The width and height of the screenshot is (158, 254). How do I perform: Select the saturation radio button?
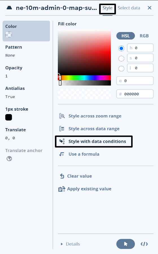121,58
